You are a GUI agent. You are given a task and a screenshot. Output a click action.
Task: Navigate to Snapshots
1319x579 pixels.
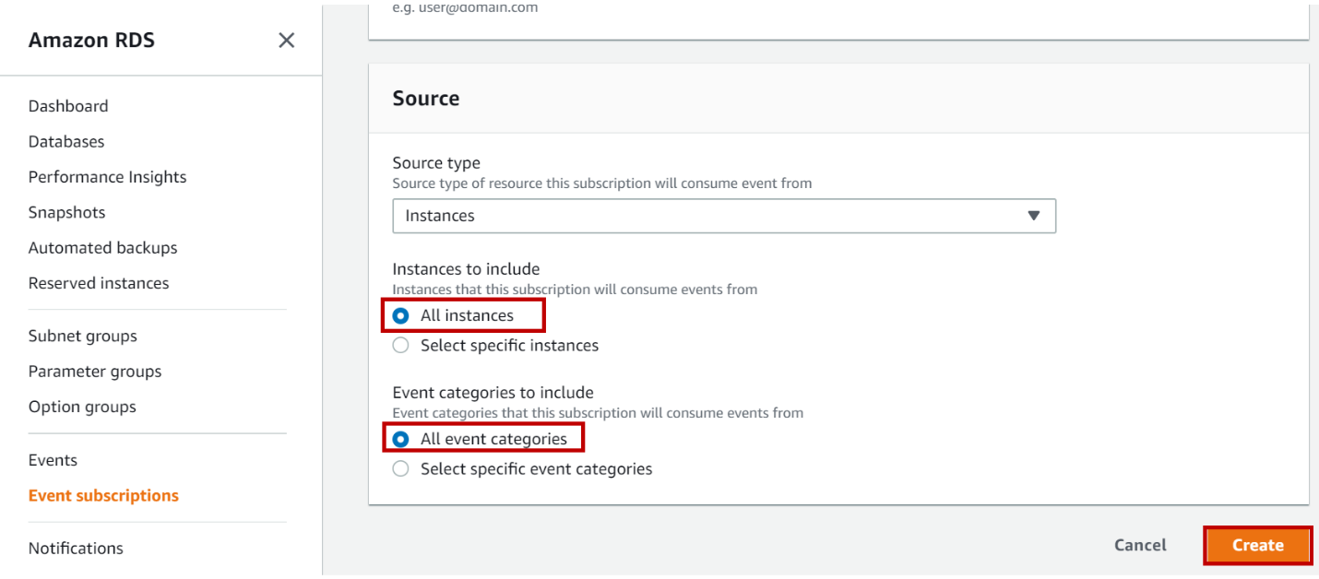(66, 212)
